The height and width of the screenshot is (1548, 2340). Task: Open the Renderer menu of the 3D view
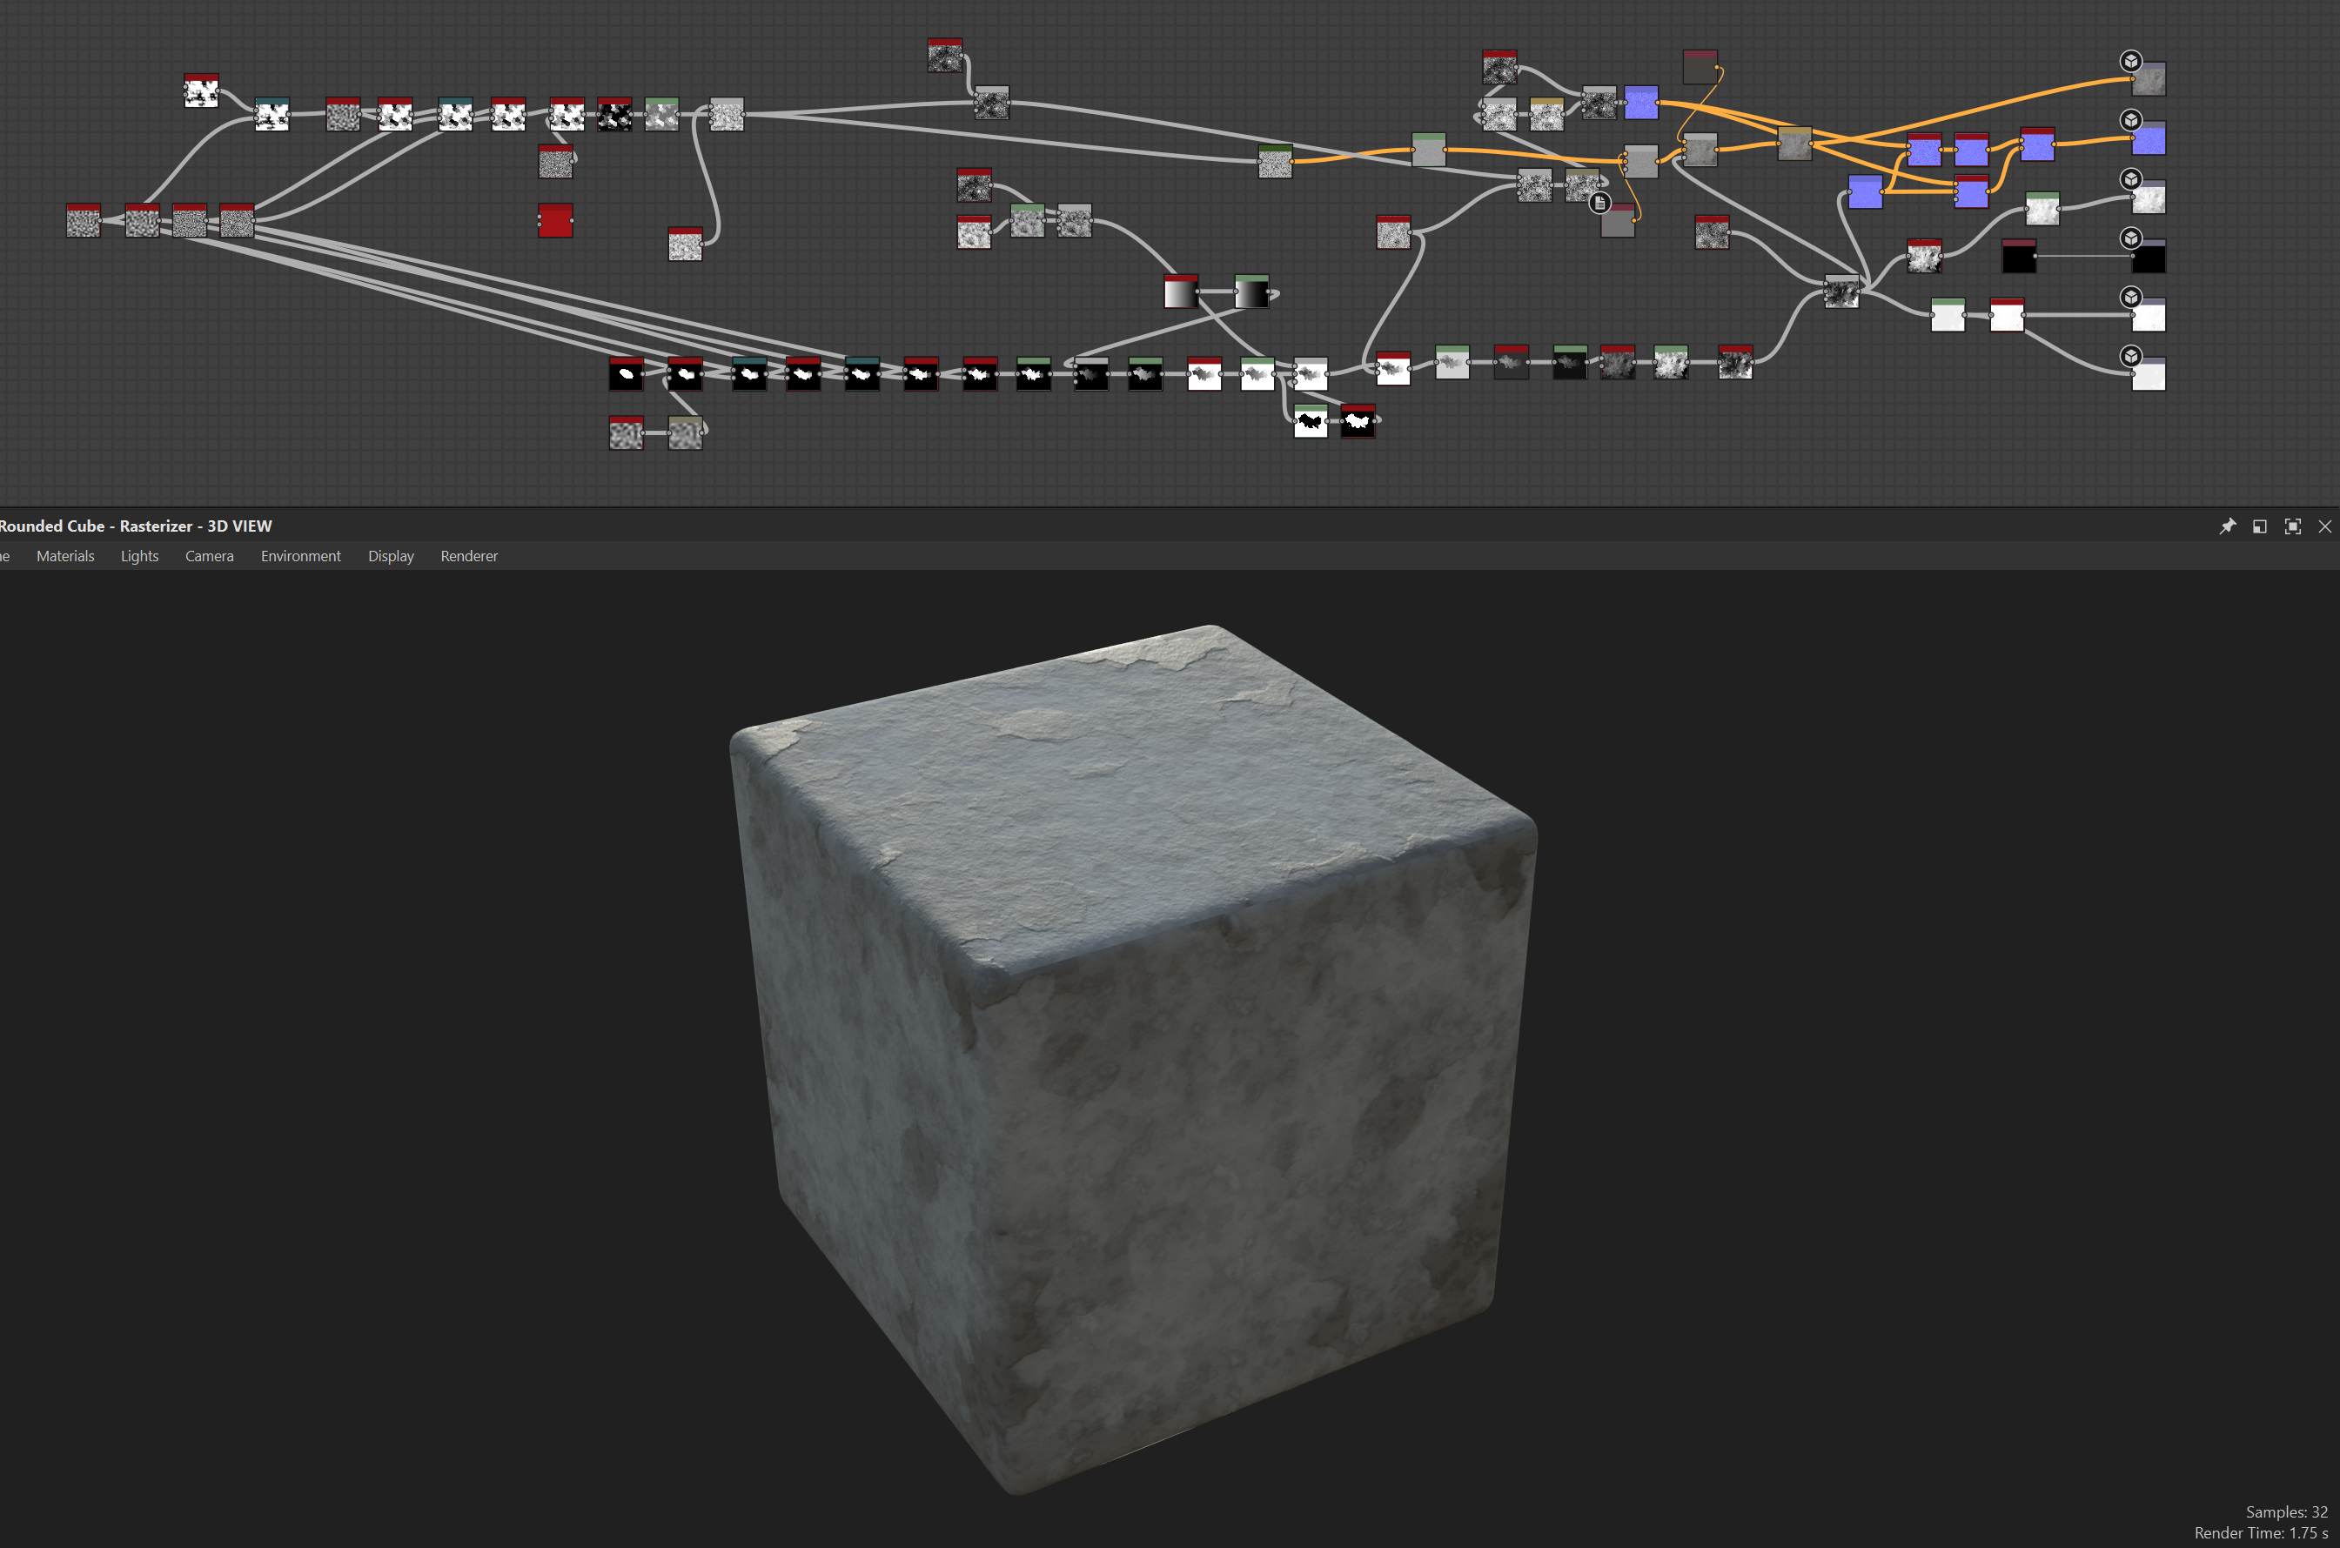click(x=468, y=556)
